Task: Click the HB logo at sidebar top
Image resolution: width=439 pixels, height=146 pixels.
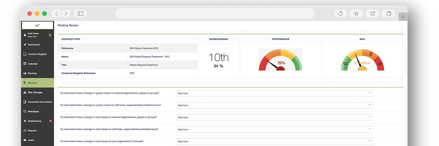Action: [x=38, y=25]
